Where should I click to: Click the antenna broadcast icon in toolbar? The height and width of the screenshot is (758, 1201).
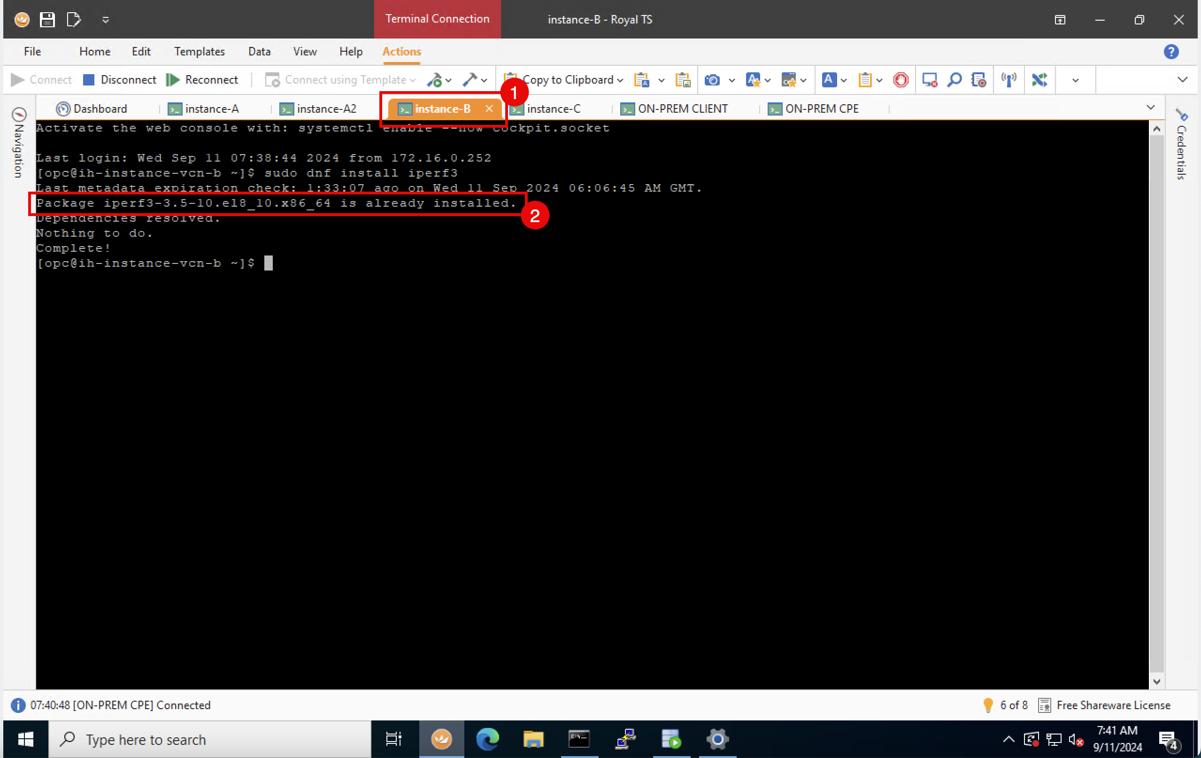1009,80
